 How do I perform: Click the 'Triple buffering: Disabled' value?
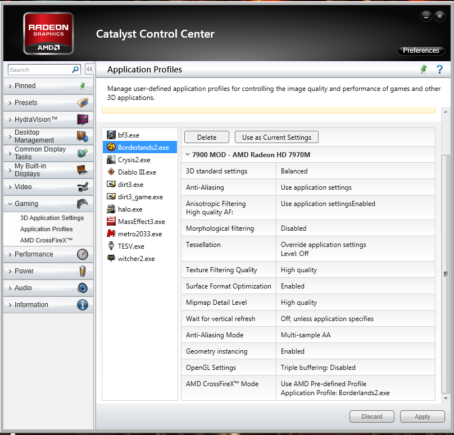(x=318, y=368)
